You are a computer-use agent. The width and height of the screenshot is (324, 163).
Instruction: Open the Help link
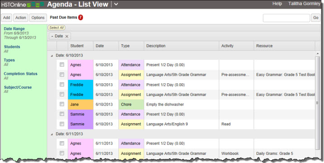(277, 4)
